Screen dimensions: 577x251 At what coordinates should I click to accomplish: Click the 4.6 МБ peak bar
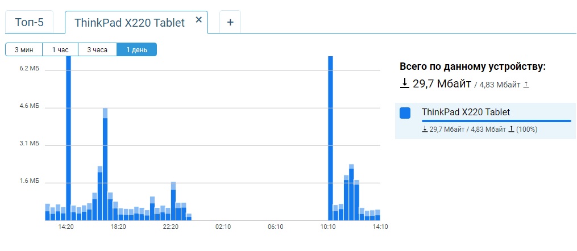[x=105, y=165]
